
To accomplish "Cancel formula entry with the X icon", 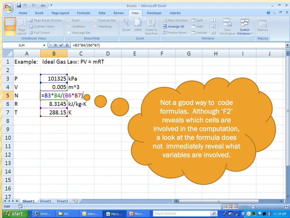I will click(56, 45).
